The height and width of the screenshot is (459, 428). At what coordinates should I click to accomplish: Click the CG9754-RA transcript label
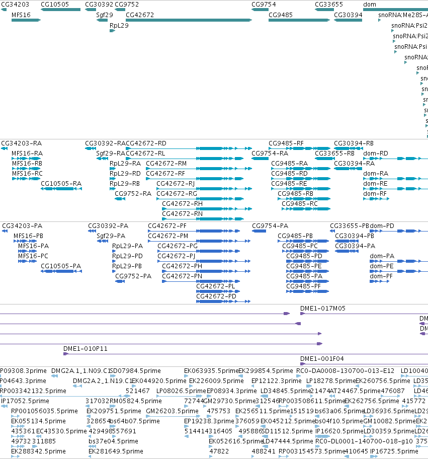pos(270,154)
